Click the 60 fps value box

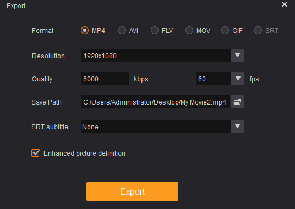click(x=214, y=79)
